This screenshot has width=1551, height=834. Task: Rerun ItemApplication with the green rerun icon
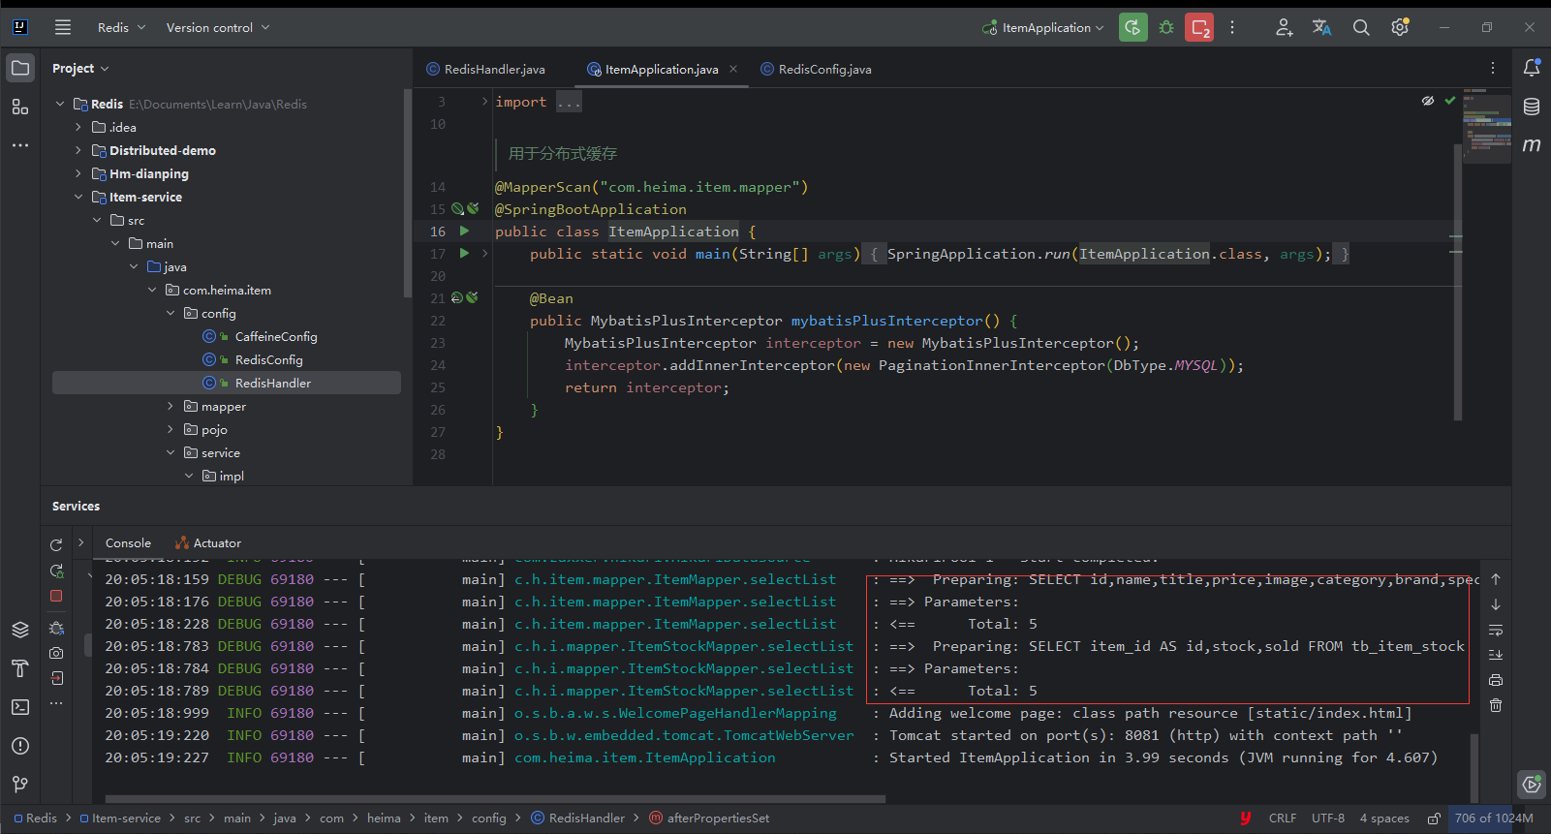tap(1132, 27)
